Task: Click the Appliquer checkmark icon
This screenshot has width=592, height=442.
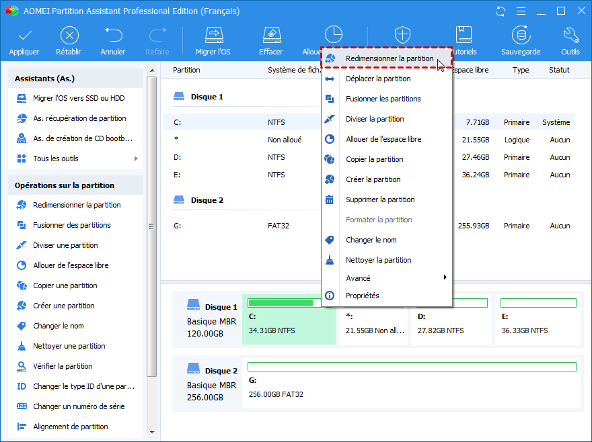Action: tap(24, 36)
